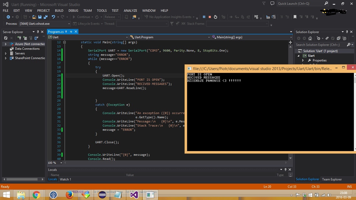
Task: Expand the Servers node in Server Explorer
Action: (6, 53)
